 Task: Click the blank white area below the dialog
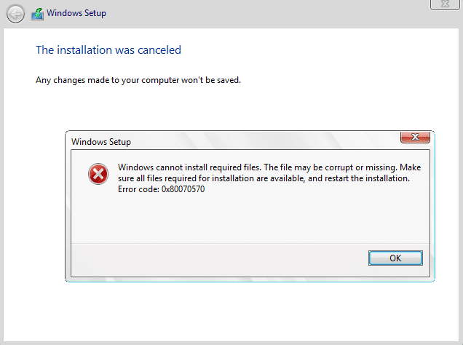[x=231, y=312]
